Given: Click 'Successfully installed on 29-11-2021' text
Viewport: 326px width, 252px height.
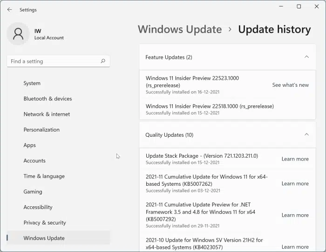Looking at the screenshot, I should 183,226.
